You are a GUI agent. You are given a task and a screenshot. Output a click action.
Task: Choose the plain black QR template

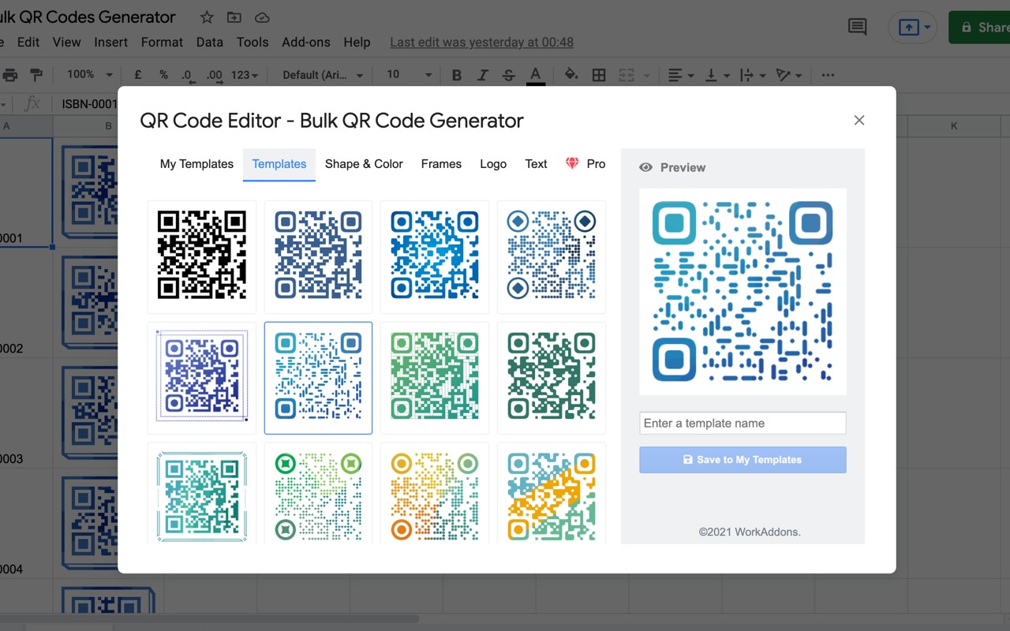202,256
